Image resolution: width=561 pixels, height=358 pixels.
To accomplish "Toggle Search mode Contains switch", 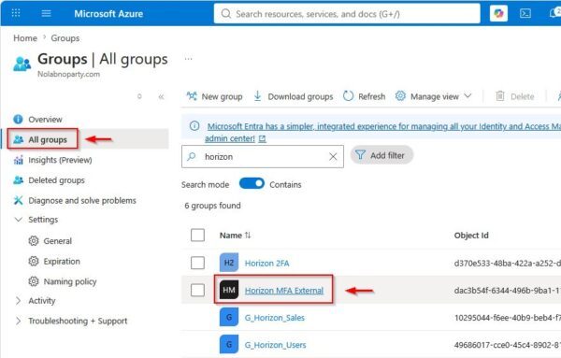I will 252,183.
